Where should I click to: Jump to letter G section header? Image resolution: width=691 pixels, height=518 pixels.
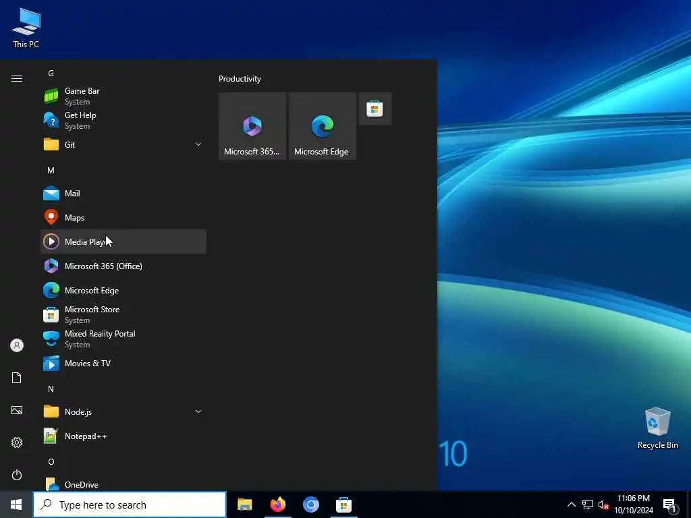point(51,73)
